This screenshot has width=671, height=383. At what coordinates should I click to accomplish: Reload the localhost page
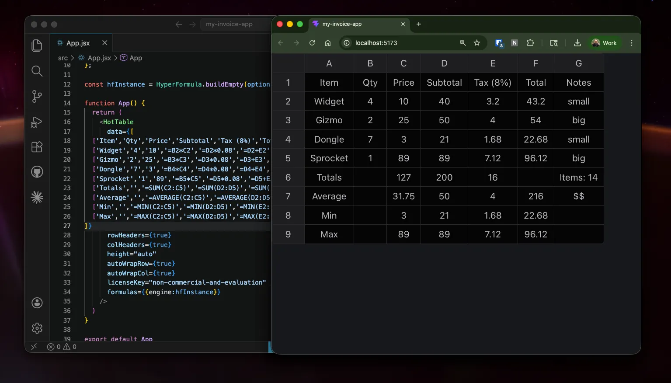point(312,43)
